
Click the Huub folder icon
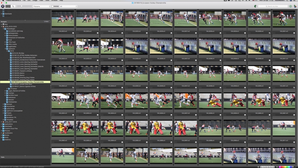7,40
